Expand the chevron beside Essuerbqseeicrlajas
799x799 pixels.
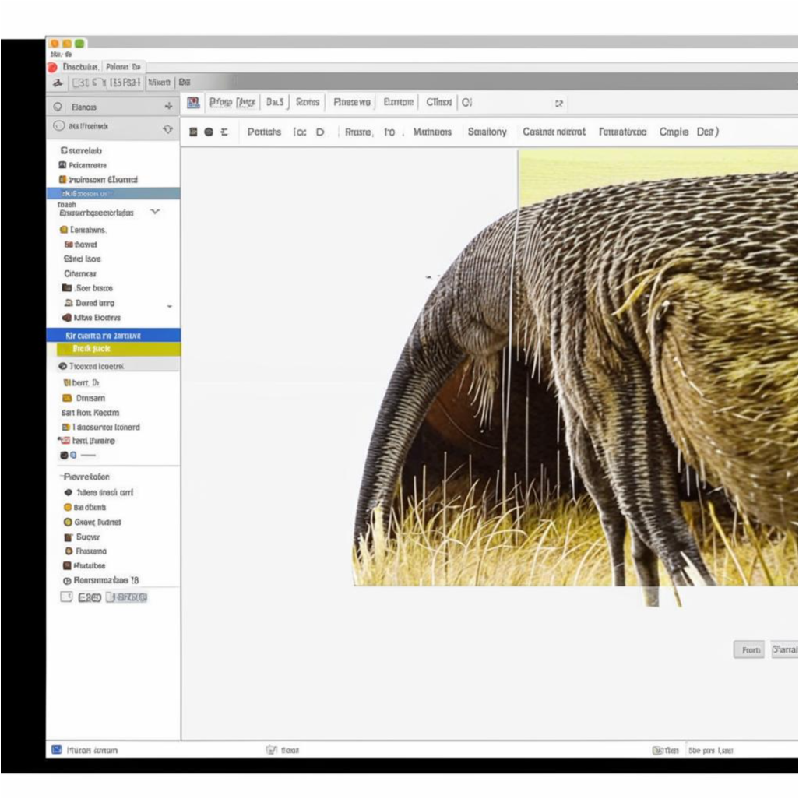pos(155,212)
